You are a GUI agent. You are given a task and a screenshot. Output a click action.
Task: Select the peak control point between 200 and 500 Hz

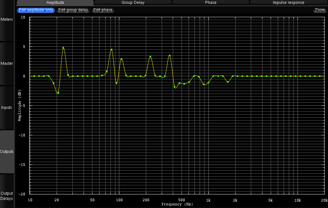170,56
